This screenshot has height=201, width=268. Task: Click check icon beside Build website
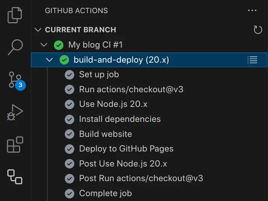point(70,134)
